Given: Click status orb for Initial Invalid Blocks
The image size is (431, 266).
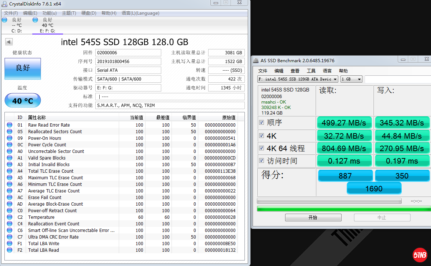Looking at the screenshot, I should pos(10,164).
